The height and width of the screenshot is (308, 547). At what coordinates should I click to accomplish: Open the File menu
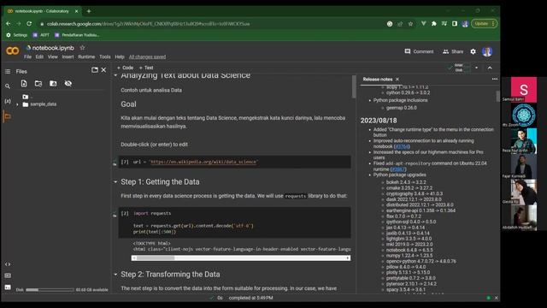tap(27, 56)
